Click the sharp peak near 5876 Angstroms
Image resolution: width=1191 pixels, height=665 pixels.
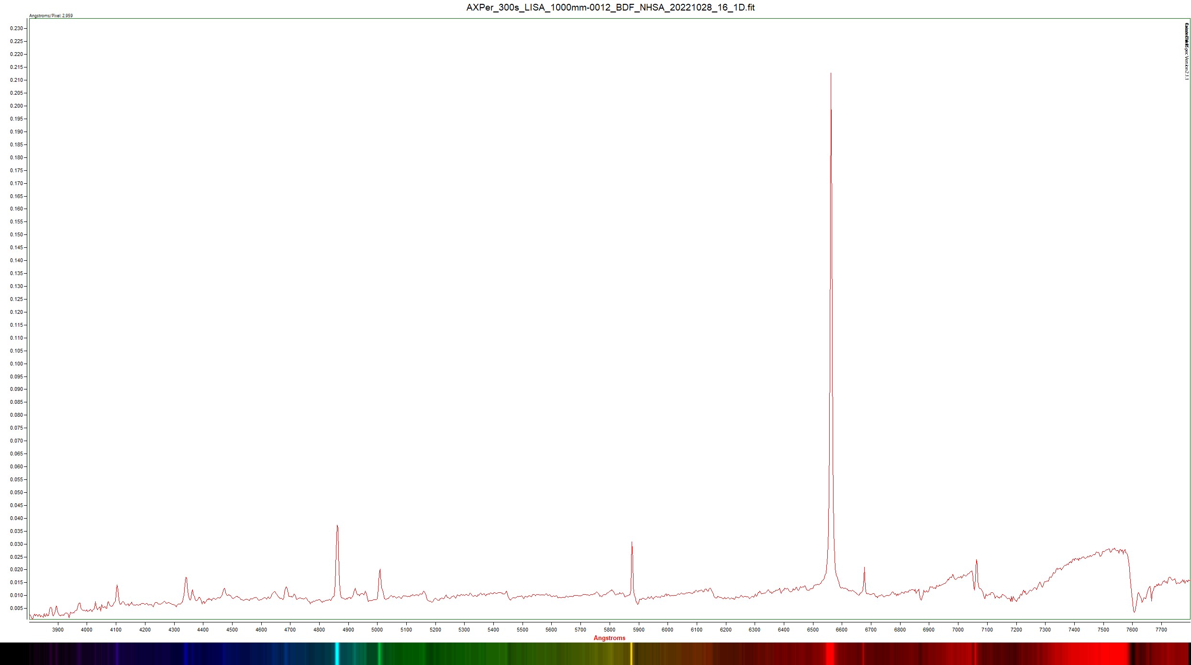click(x=632, y=543)
